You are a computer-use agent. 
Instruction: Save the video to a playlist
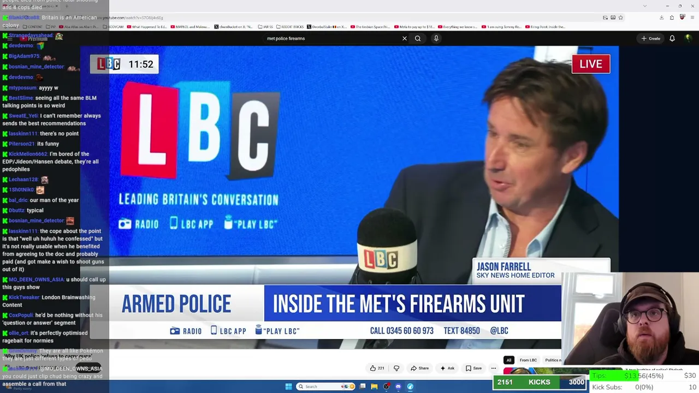coord(473,368)
